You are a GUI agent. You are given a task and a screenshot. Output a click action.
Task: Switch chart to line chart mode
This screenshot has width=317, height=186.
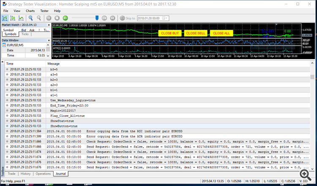[21, 18]
